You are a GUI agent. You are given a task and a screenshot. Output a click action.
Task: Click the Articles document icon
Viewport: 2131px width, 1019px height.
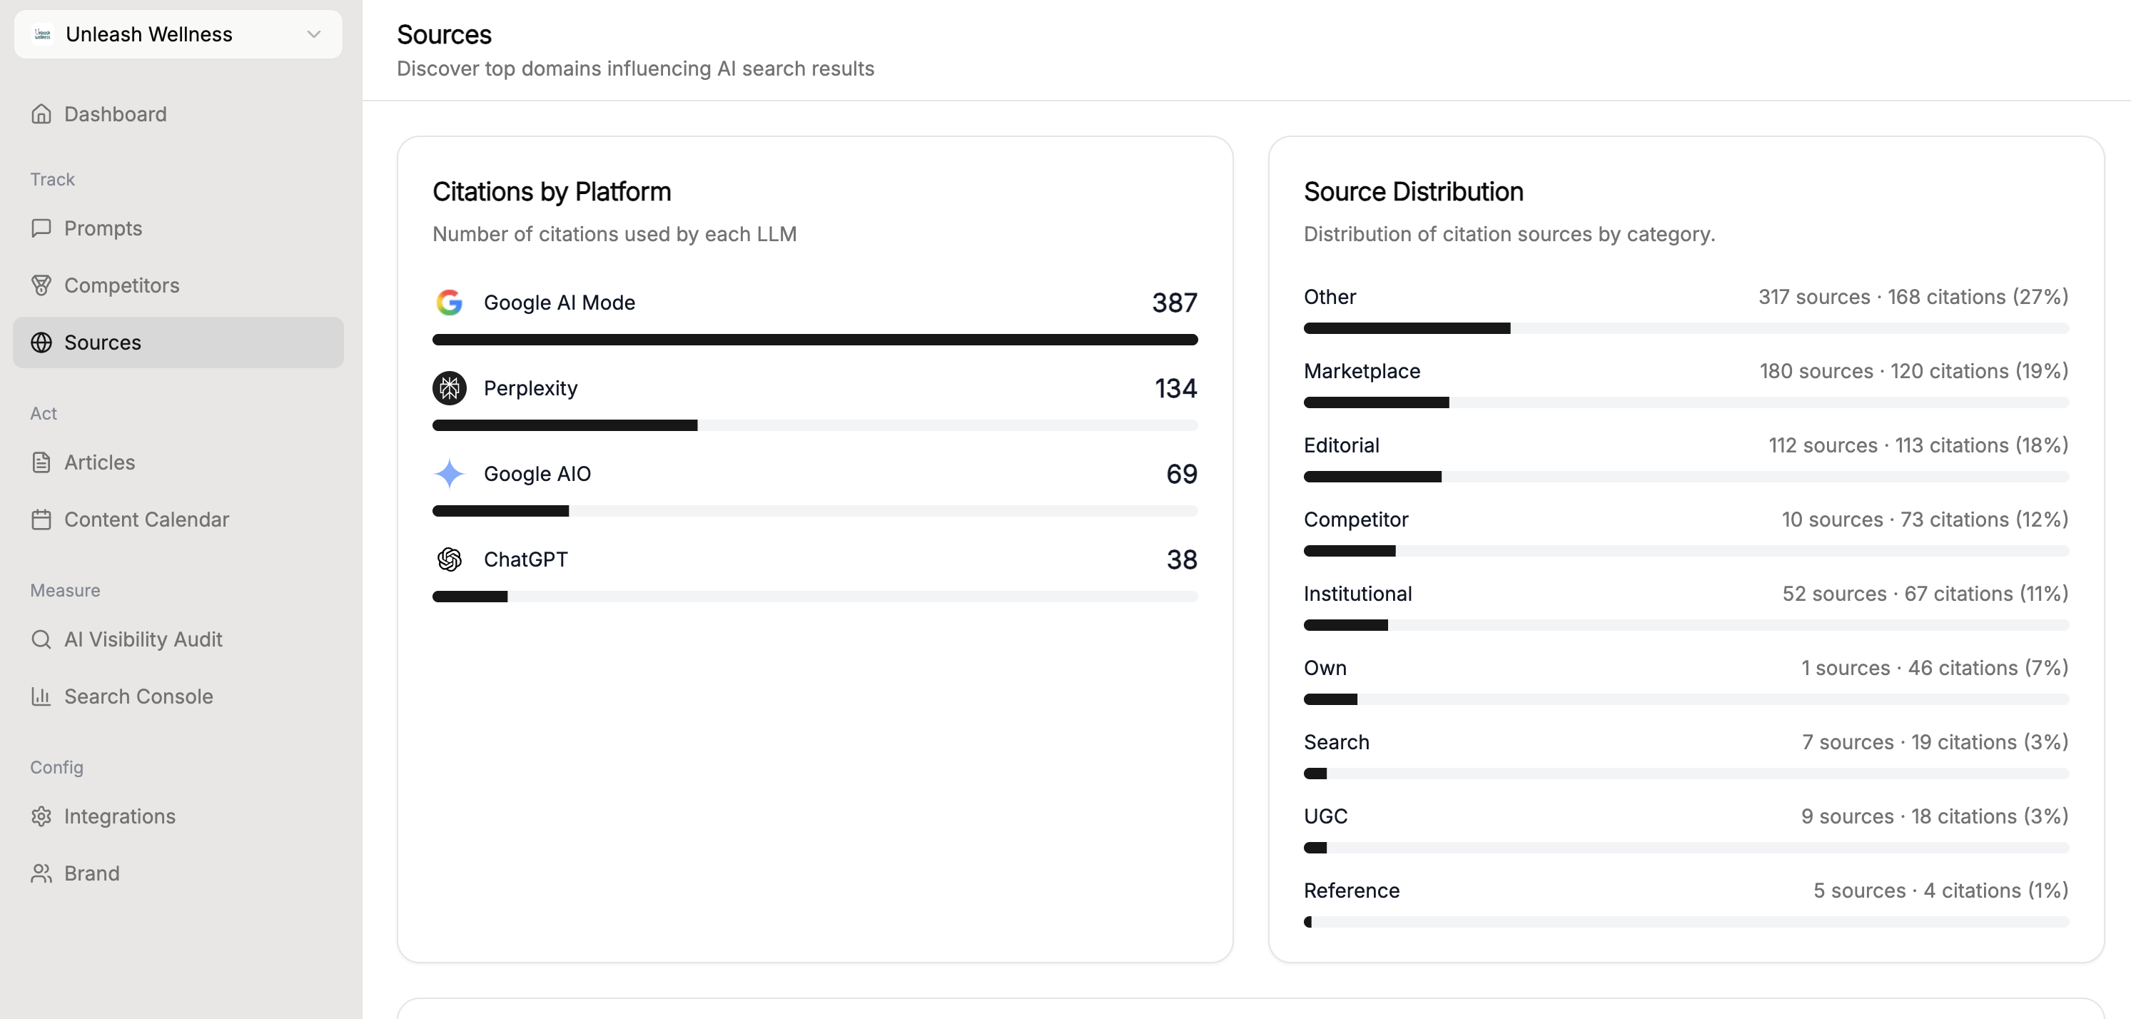41,462
